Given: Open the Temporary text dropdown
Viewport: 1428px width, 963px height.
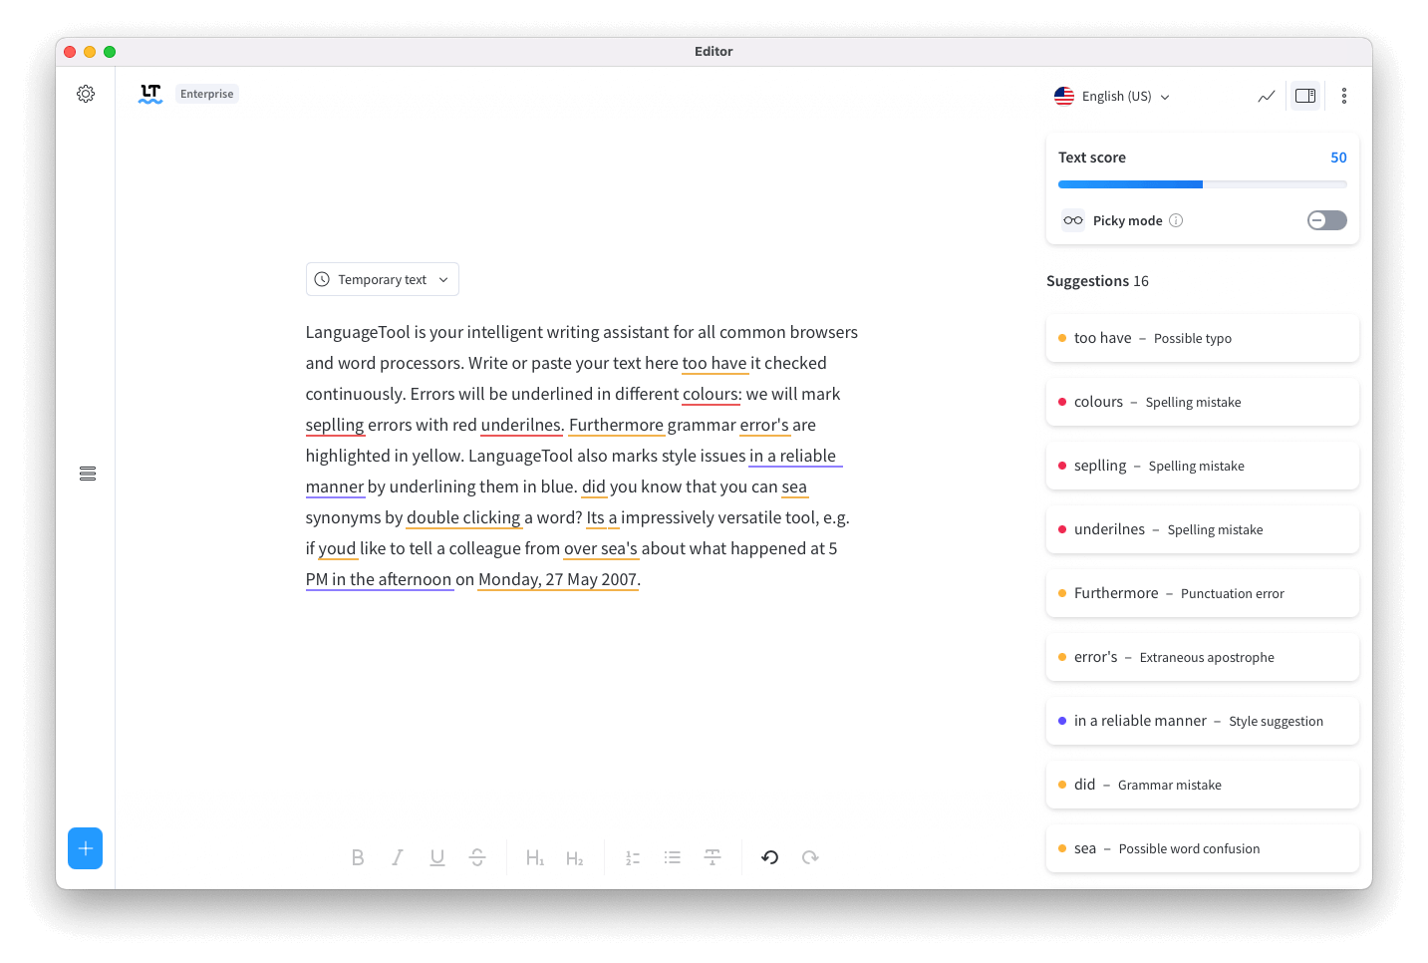Looking at the screenshot, I should pyautogui.click(x=383, y=279).
